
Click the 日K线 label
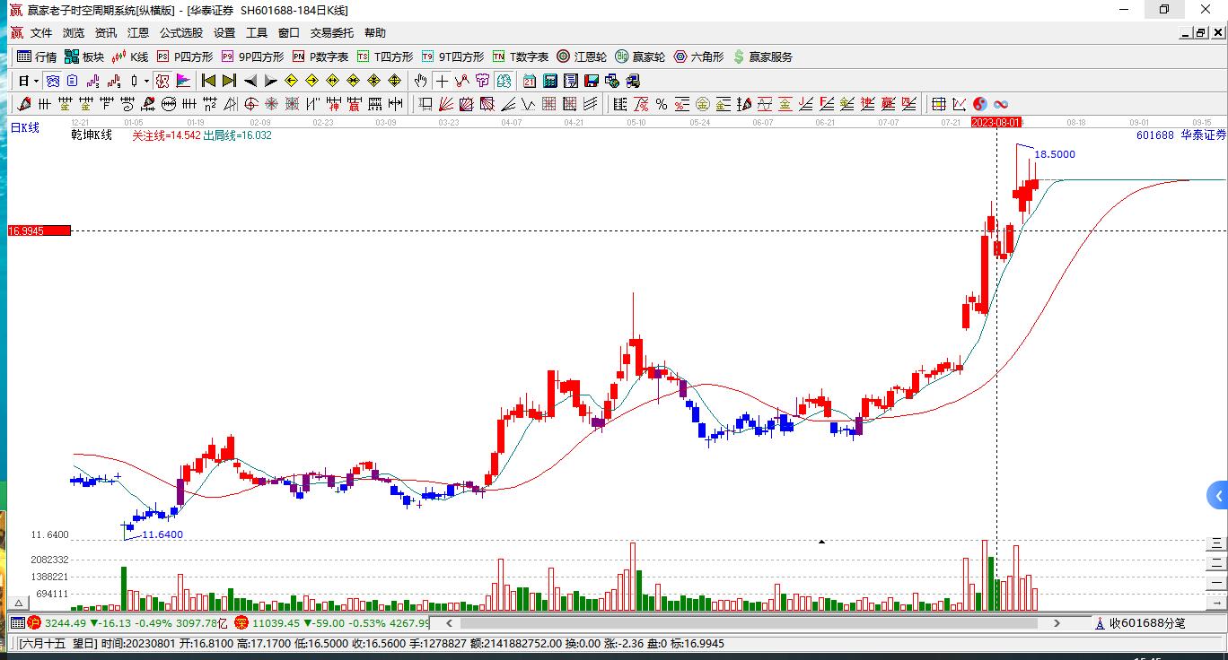click(25, 128)
